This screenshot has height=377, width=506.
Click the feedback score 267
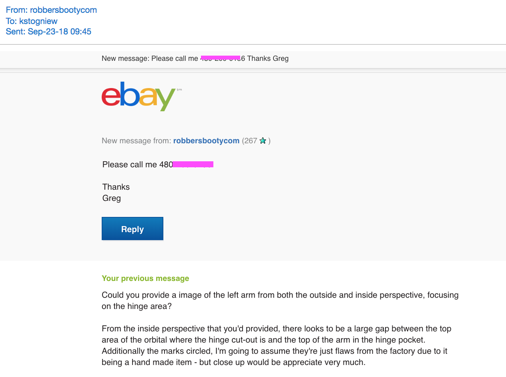[x=251, y=141]
